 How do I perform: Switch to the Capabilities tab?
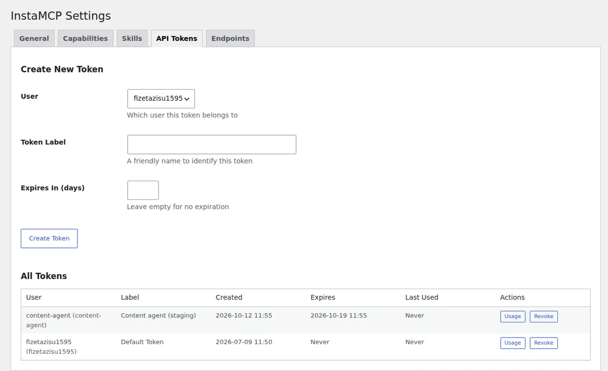click(x=85, y=38)
